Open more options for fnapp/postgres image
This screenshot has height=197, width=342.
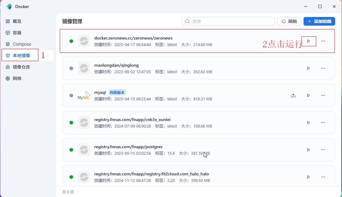coord(323,150)
